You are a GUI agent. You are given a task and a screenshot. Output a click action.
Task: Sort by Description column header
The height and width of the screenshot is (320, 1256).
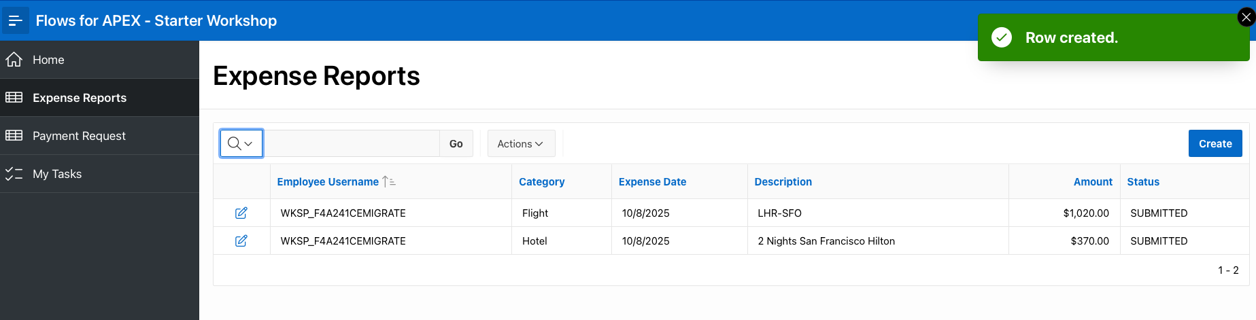[783, 181]
